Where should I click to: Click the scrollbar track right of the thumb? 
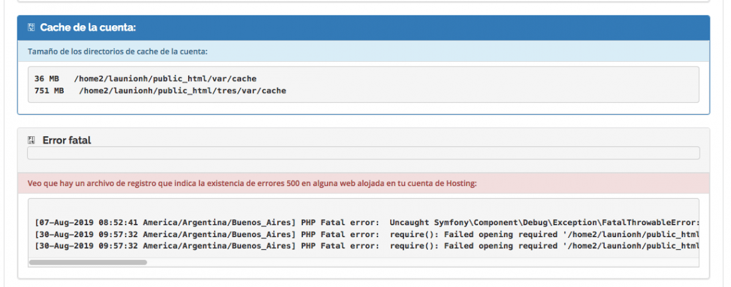pyautogui.click(x=423, y=262)
